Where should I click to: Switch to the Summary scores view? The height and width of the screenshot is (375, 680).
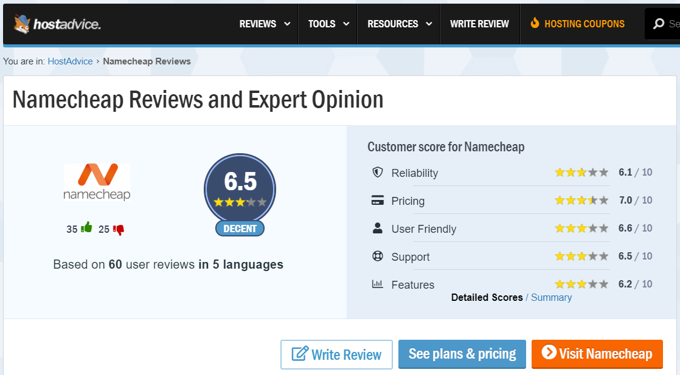(x=551, y=297)
